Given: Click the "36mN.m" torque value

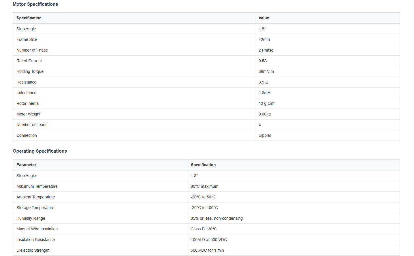Looking at the screenshot, I should [x=266, y=71].
